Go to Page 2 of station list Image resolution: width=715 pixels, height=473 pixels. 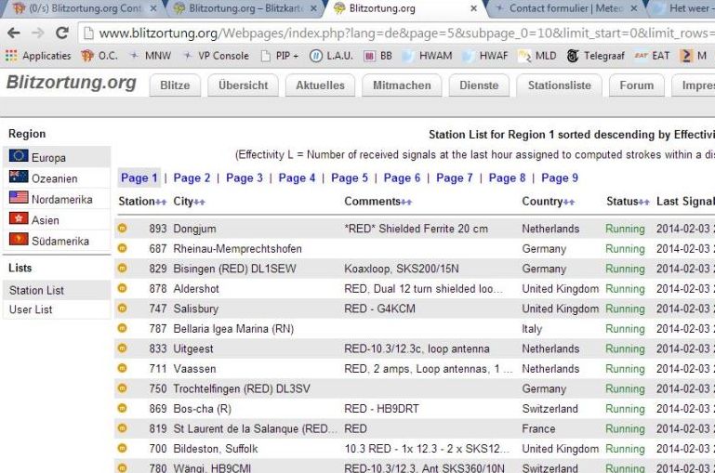coord(192,177)
